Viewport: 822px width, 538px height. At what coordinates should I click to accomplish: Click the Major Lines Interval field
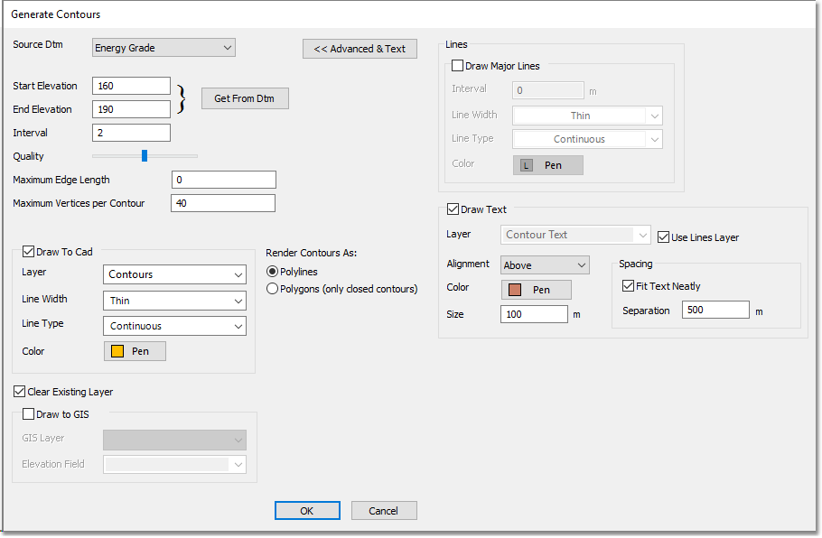tap(547, 90)
